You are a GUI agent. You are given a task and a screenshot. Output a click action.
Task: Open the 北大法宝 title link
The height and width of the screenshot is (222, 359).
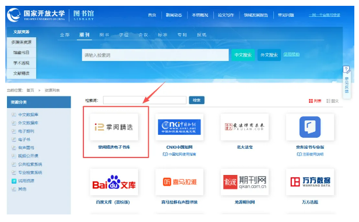click(x=245, y=147)
